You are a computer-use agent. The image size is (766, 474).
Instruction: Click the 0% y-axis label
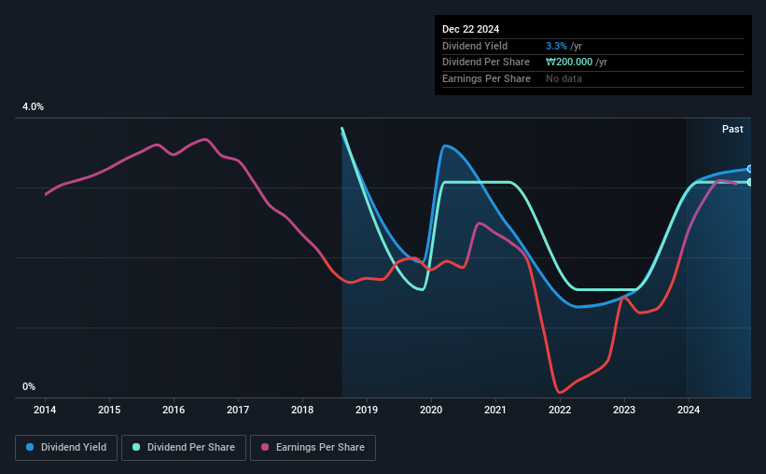[x=29, y=386]
